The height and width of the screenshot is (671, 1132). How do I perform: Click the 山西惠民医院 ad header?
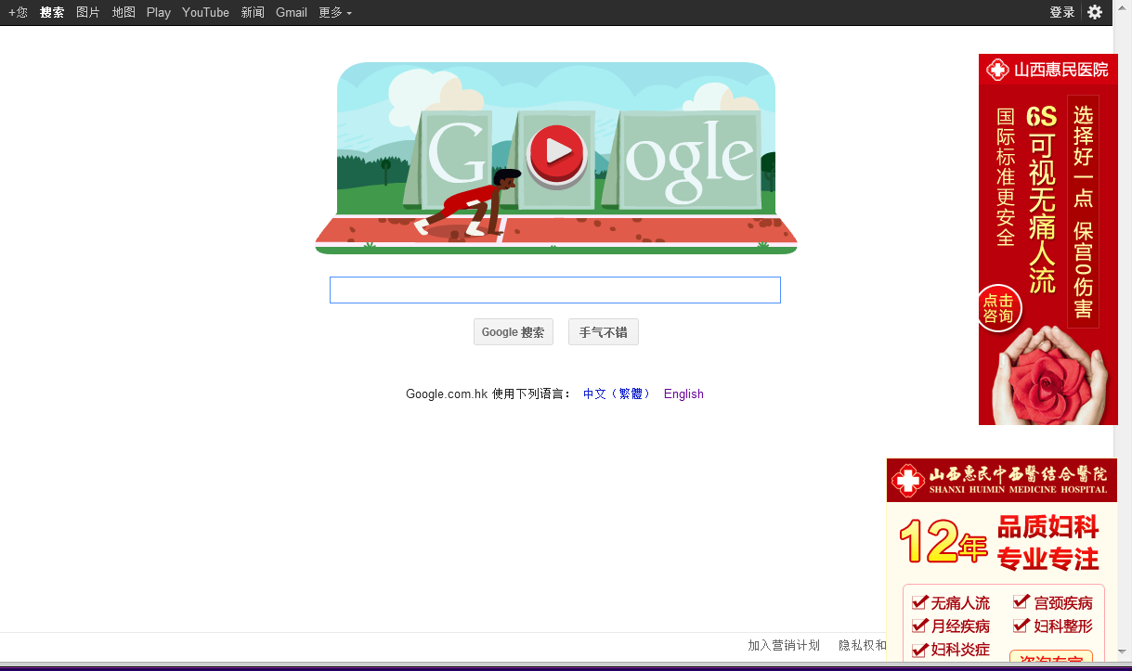[1048, 70]
